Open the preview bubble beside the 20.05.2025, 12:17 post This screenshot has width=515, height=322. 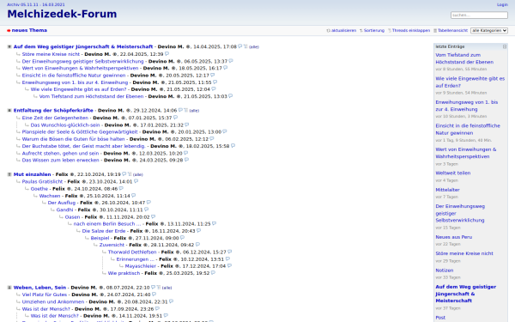pos(213,76)
